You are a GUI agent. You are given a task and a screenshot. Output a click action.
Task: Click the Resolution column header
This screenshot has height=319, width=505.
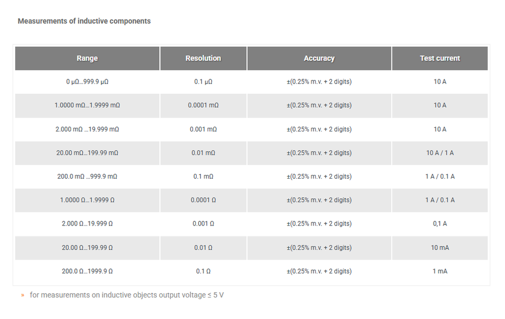pos(203,58)
